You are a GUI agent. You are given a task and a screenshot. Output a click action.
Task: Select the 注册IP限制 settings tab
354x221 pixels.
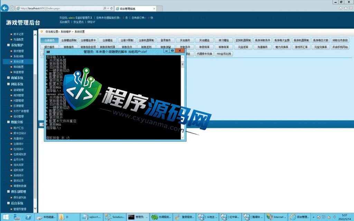127,40
